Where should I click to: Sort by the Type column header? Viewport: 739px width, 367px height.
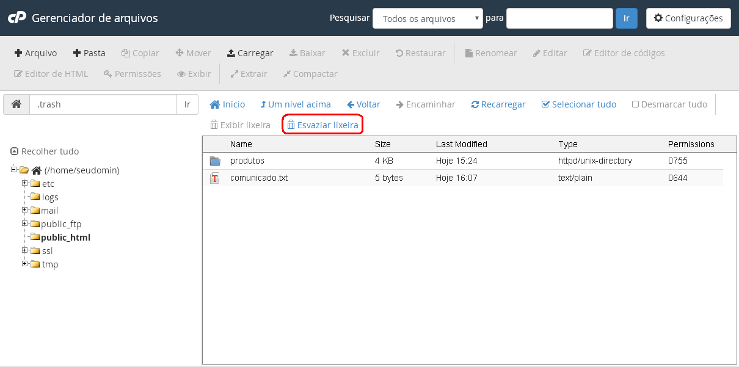click(x=568, y=144)
